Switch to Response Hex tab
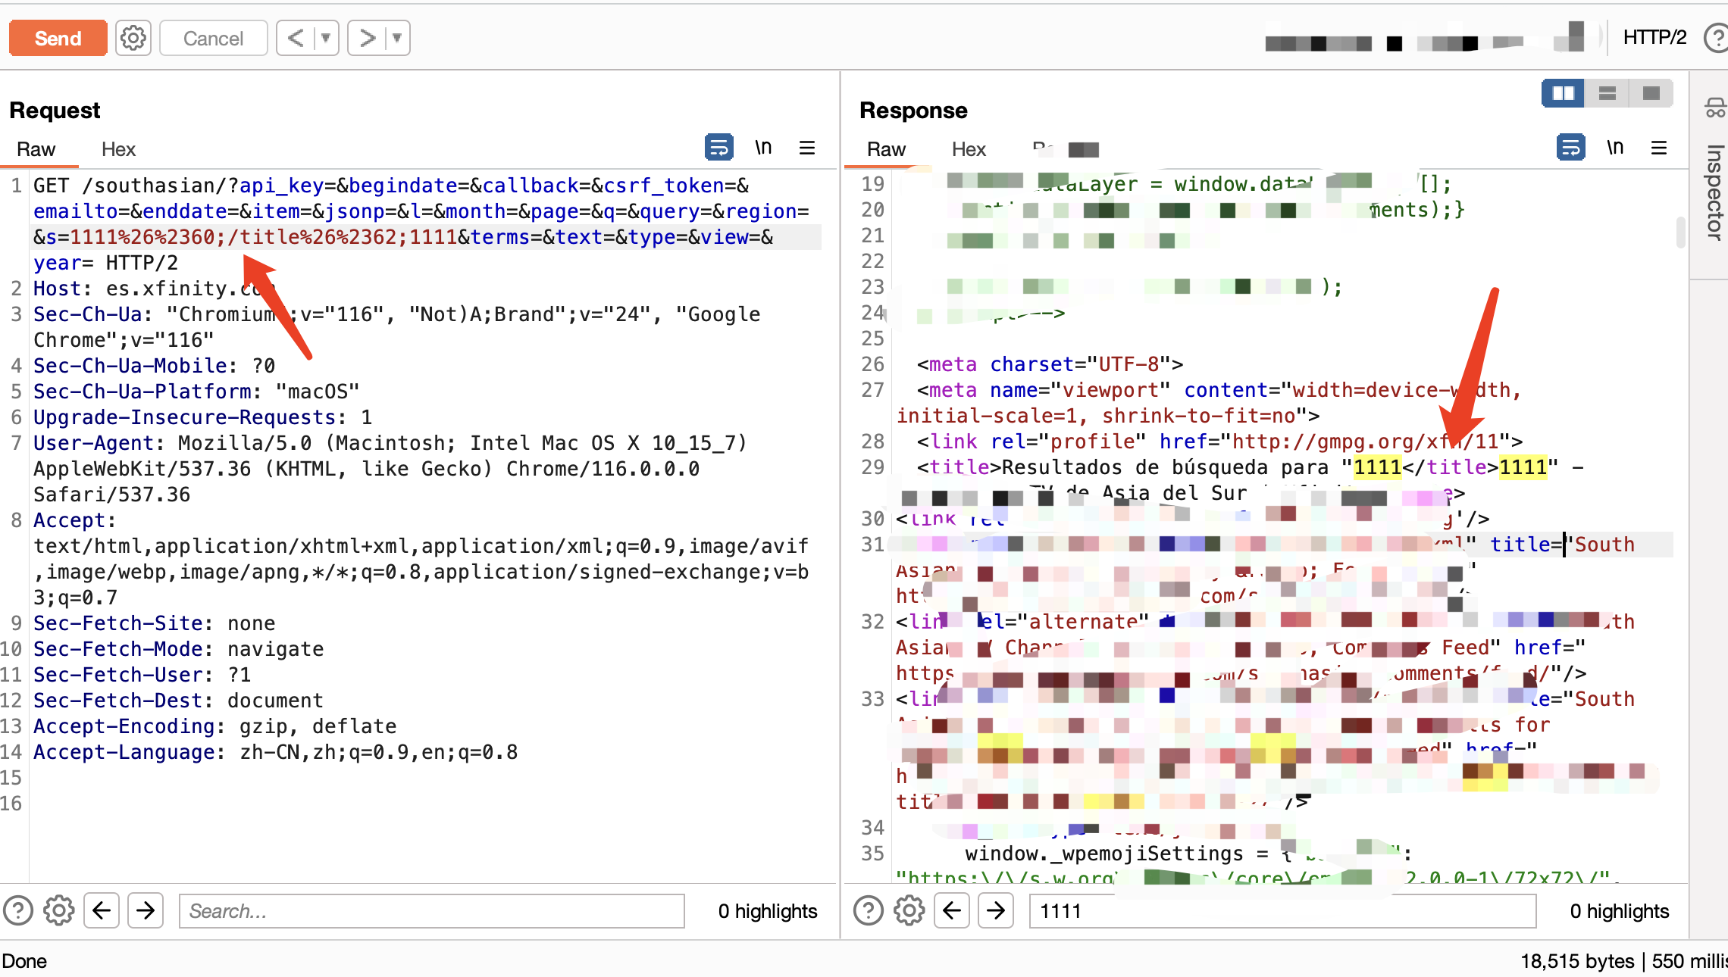 [x=969, y=149]
